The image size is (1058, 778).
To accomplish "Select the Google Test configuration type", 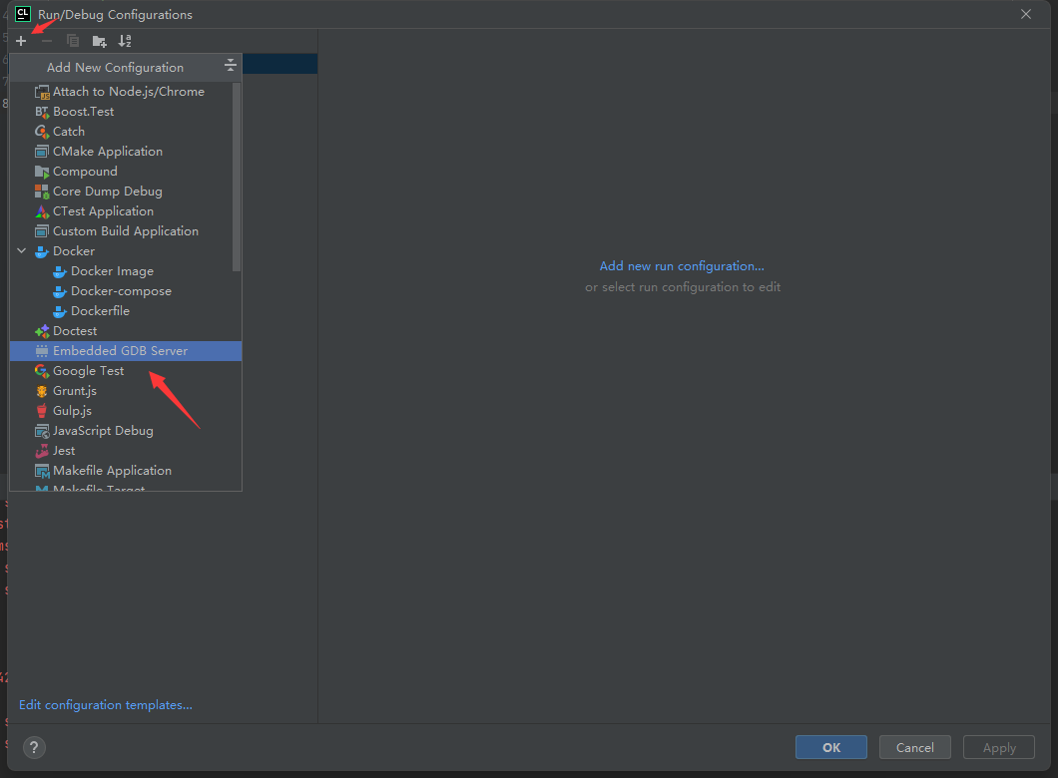I will (x=126, y=371).
